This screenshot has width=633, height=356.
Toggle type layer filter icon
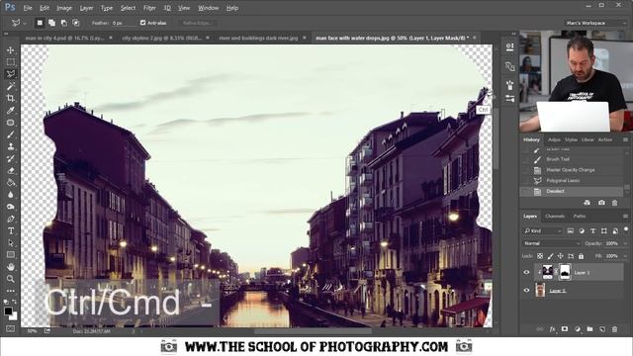coord(592,230)
